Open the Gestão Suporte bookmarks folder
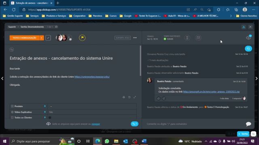259x145 pixels. [x=13, y=16]
